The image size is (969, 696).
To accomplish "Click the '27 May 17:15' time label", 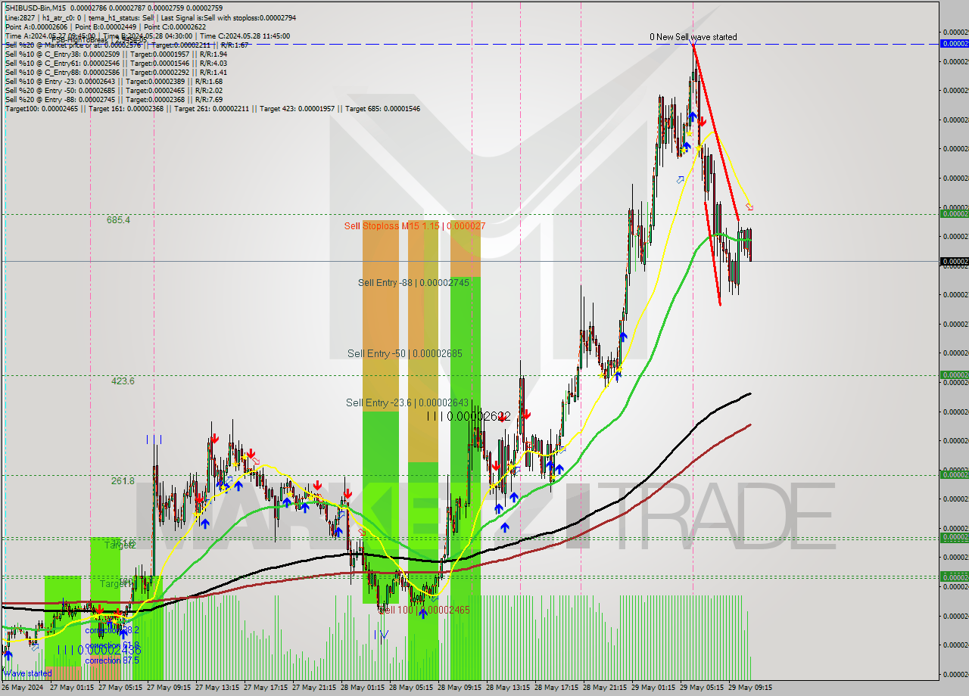I will click(265, 688).
